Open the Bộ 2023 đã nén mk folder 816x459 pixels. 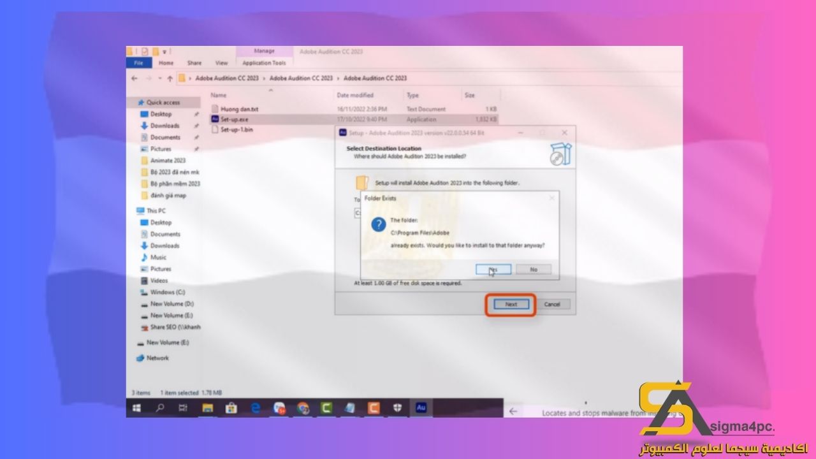171,172
